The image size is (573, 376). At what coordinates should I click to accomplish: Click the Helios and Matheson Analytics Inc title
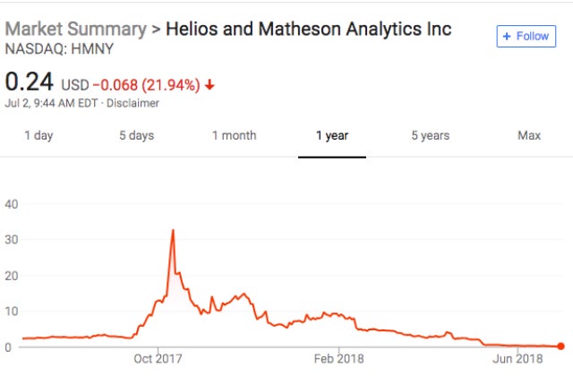[309, 29]
